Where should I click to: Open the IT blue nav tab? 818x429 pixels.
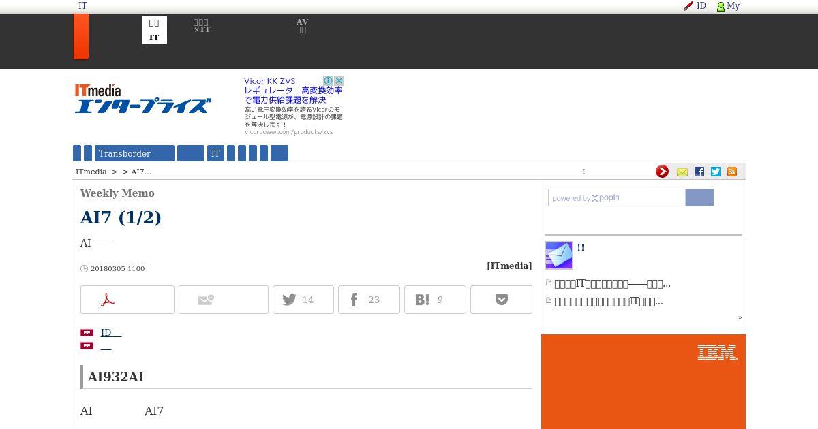click(215, 153)
